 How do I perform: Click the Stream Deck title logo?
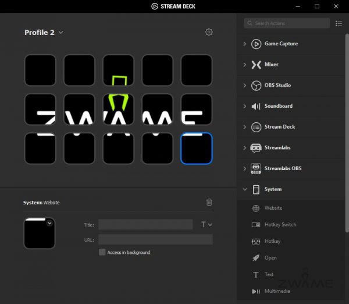click(155, 6)
